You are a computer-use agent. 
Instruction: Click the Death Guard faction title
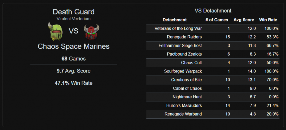73,12
